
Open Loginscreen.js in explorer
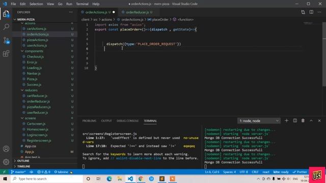pyautogui.click(x=37, y=135)
